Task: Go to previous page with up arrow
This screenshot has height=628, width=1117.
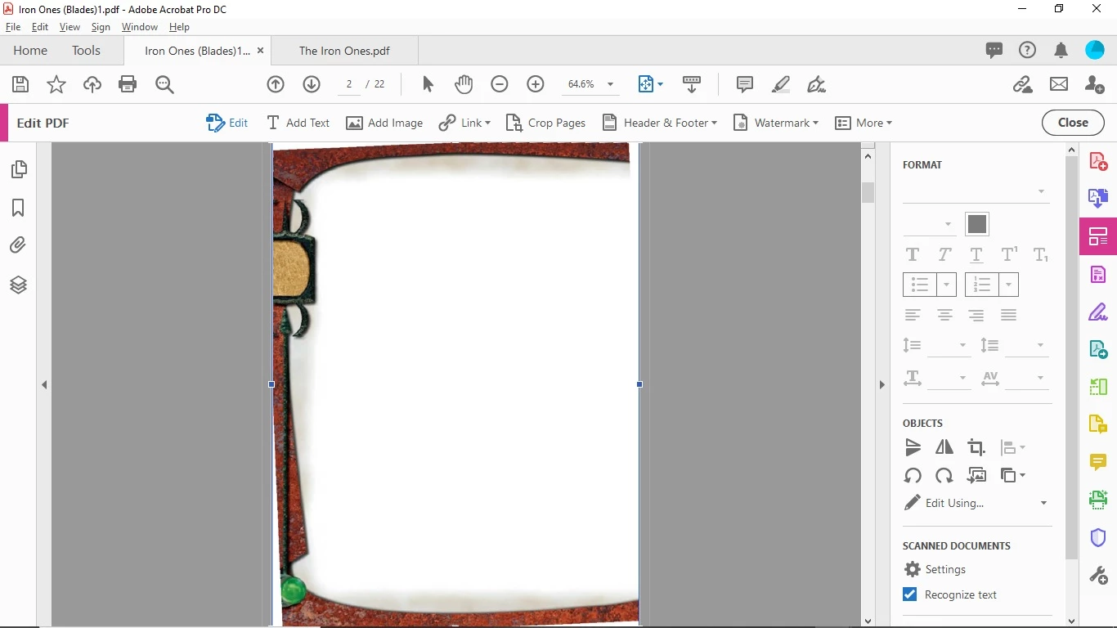Action: click(276, 84)
